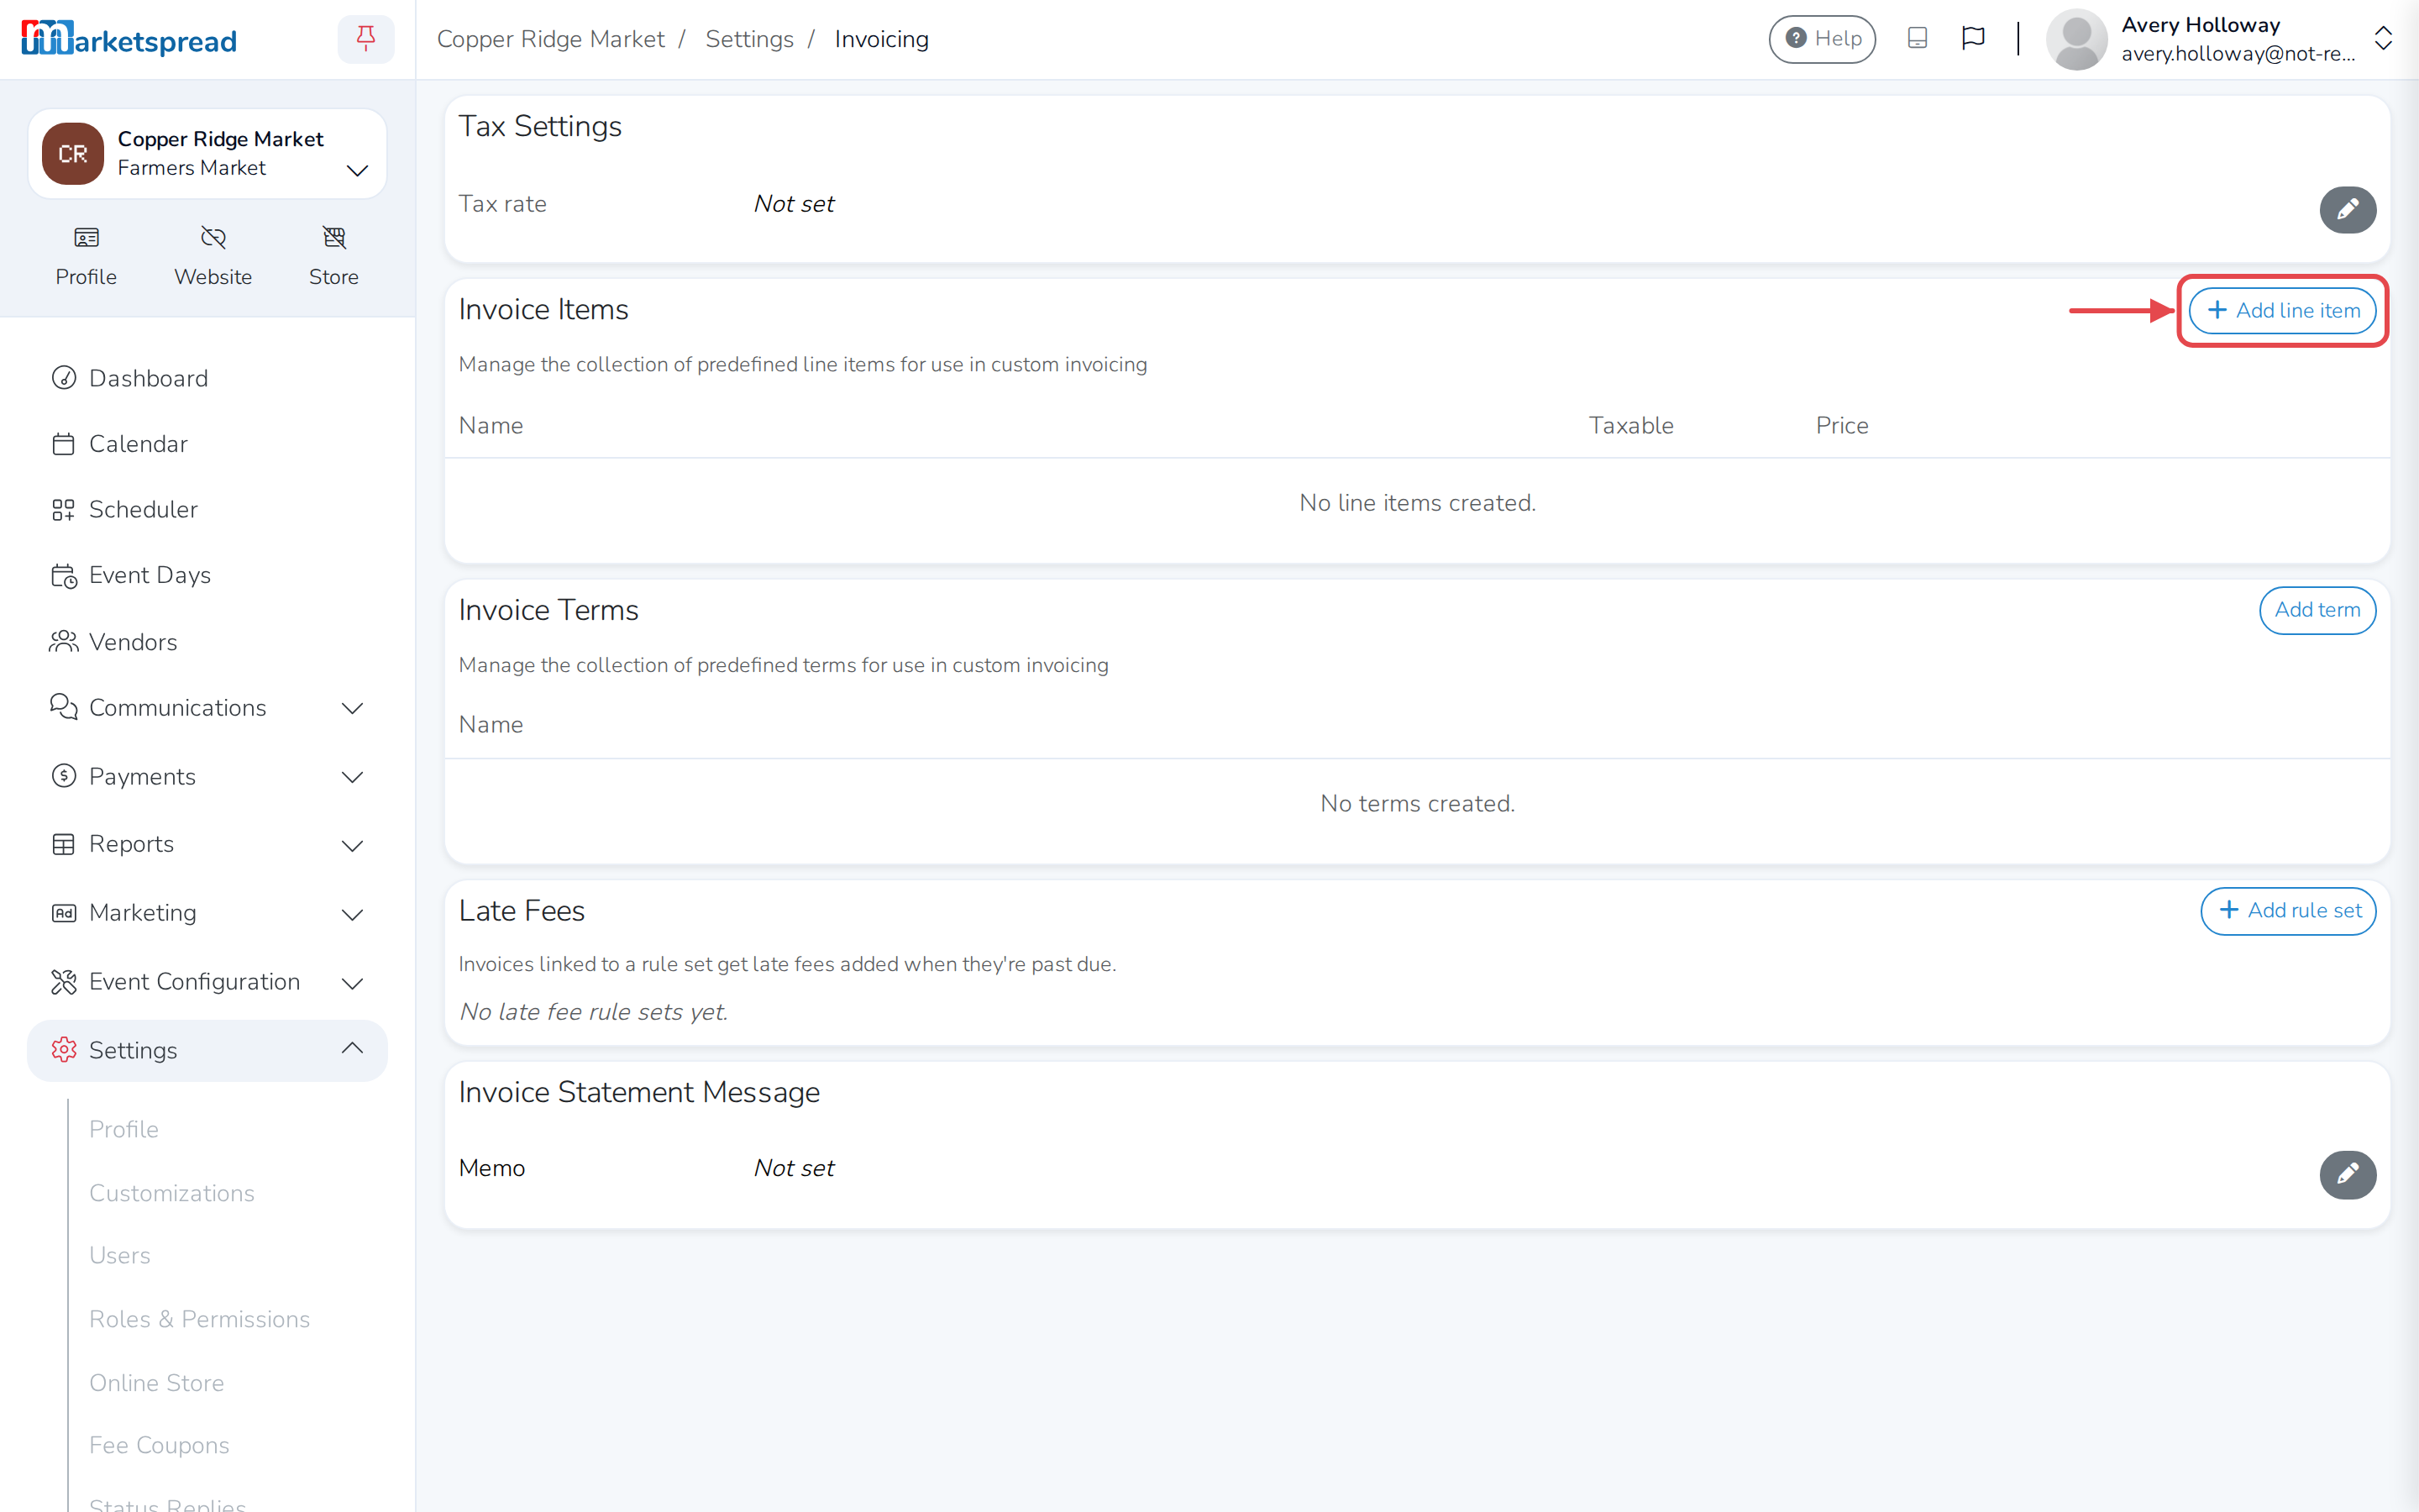
Task: Expand Reports menu
Action: coord(207,844)
